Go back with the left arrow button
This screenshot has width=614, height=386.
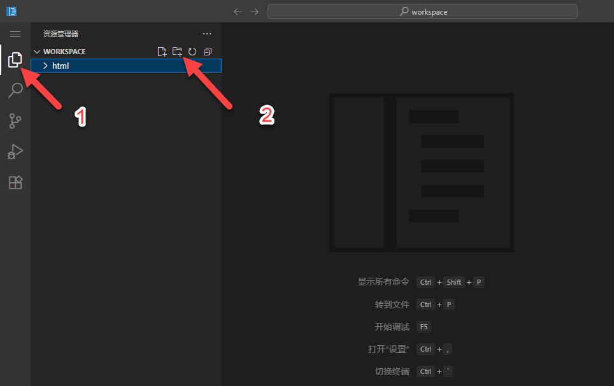238,11
